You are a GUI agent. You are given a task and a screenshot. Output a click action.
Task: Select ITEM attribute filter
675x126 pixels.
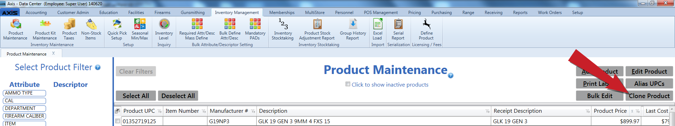click(25, 123)
